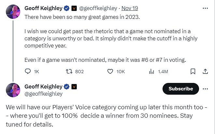Like the tweet with 10K likes
Screen dimensions: 215x134
[110, 71]
